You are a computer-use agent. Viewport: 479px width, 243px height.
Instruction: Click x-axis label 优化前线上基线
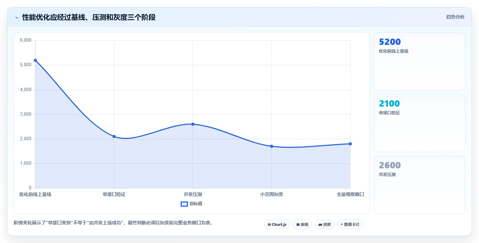pos(35,194)
